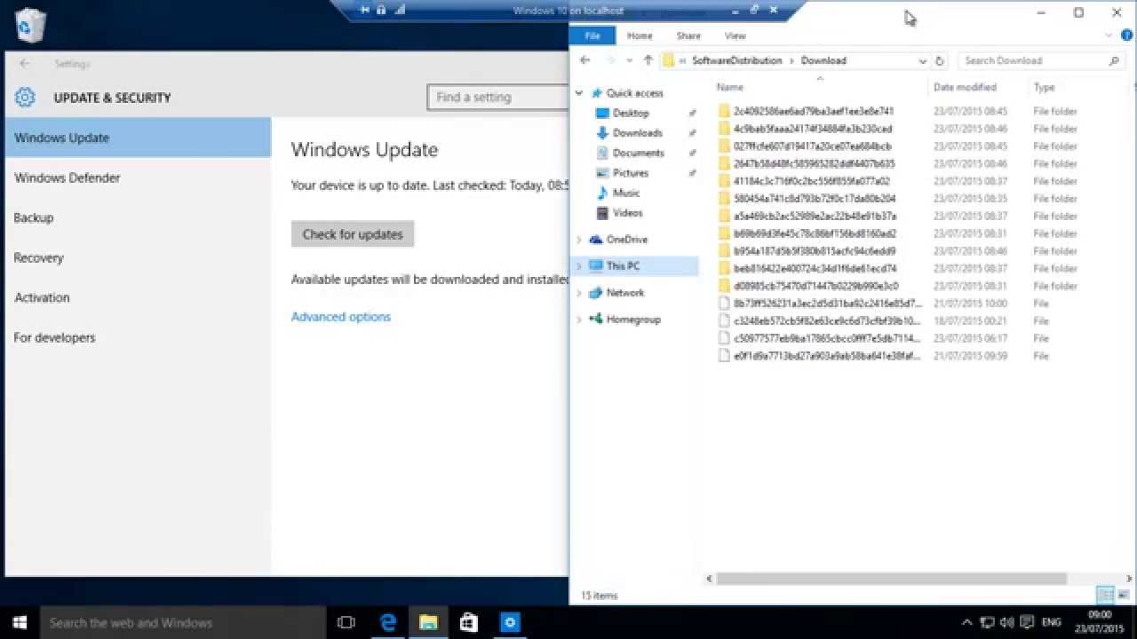1137x639 pixels.
Task: Click the Update & Security gear icon
Action: coord(25,98)
